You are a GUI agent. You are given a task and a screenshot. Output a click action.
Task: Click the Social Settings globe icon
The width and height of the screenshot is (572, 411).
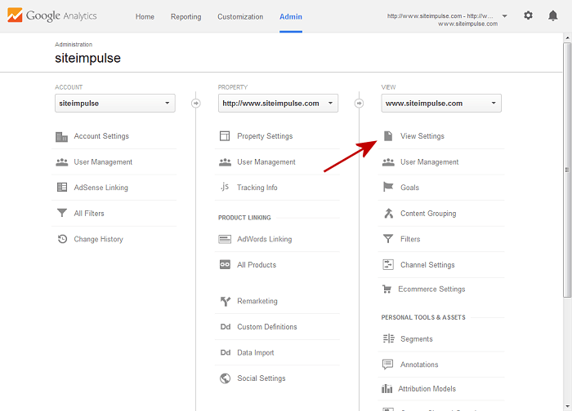(225, 378)
